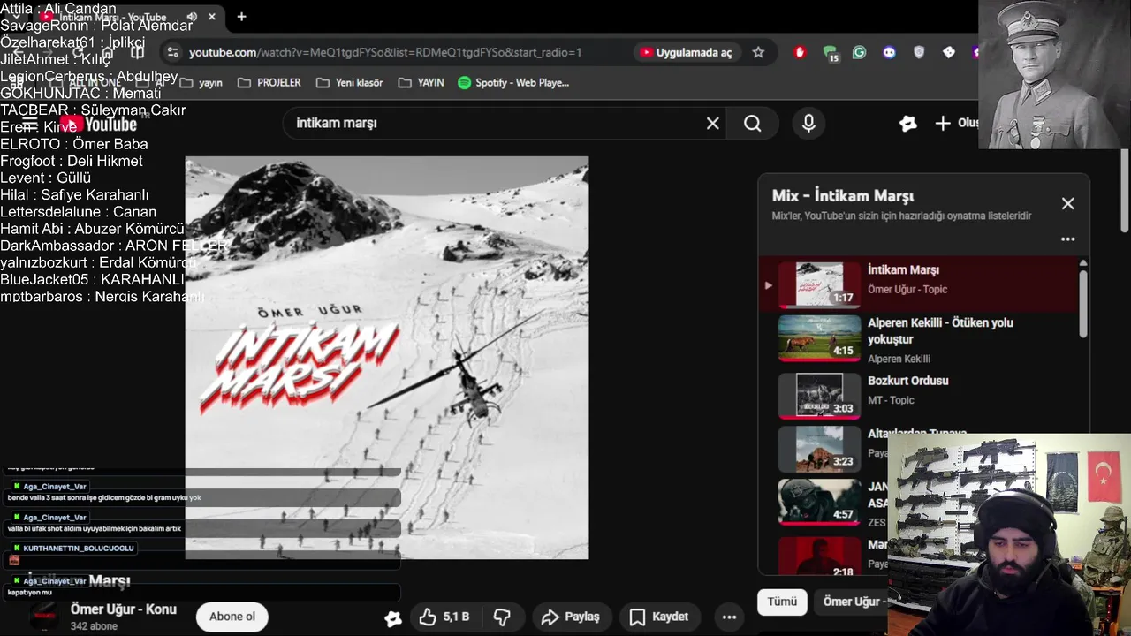This screenshot has width=1131, height=636.
Task: Click the Kaydet save button
Action: (659, 617)
